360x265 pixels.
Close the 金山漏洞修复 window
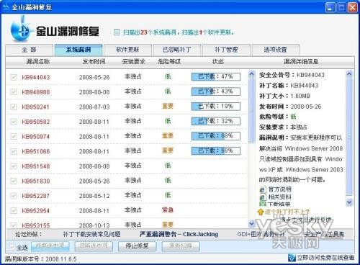tap(352, 7)
